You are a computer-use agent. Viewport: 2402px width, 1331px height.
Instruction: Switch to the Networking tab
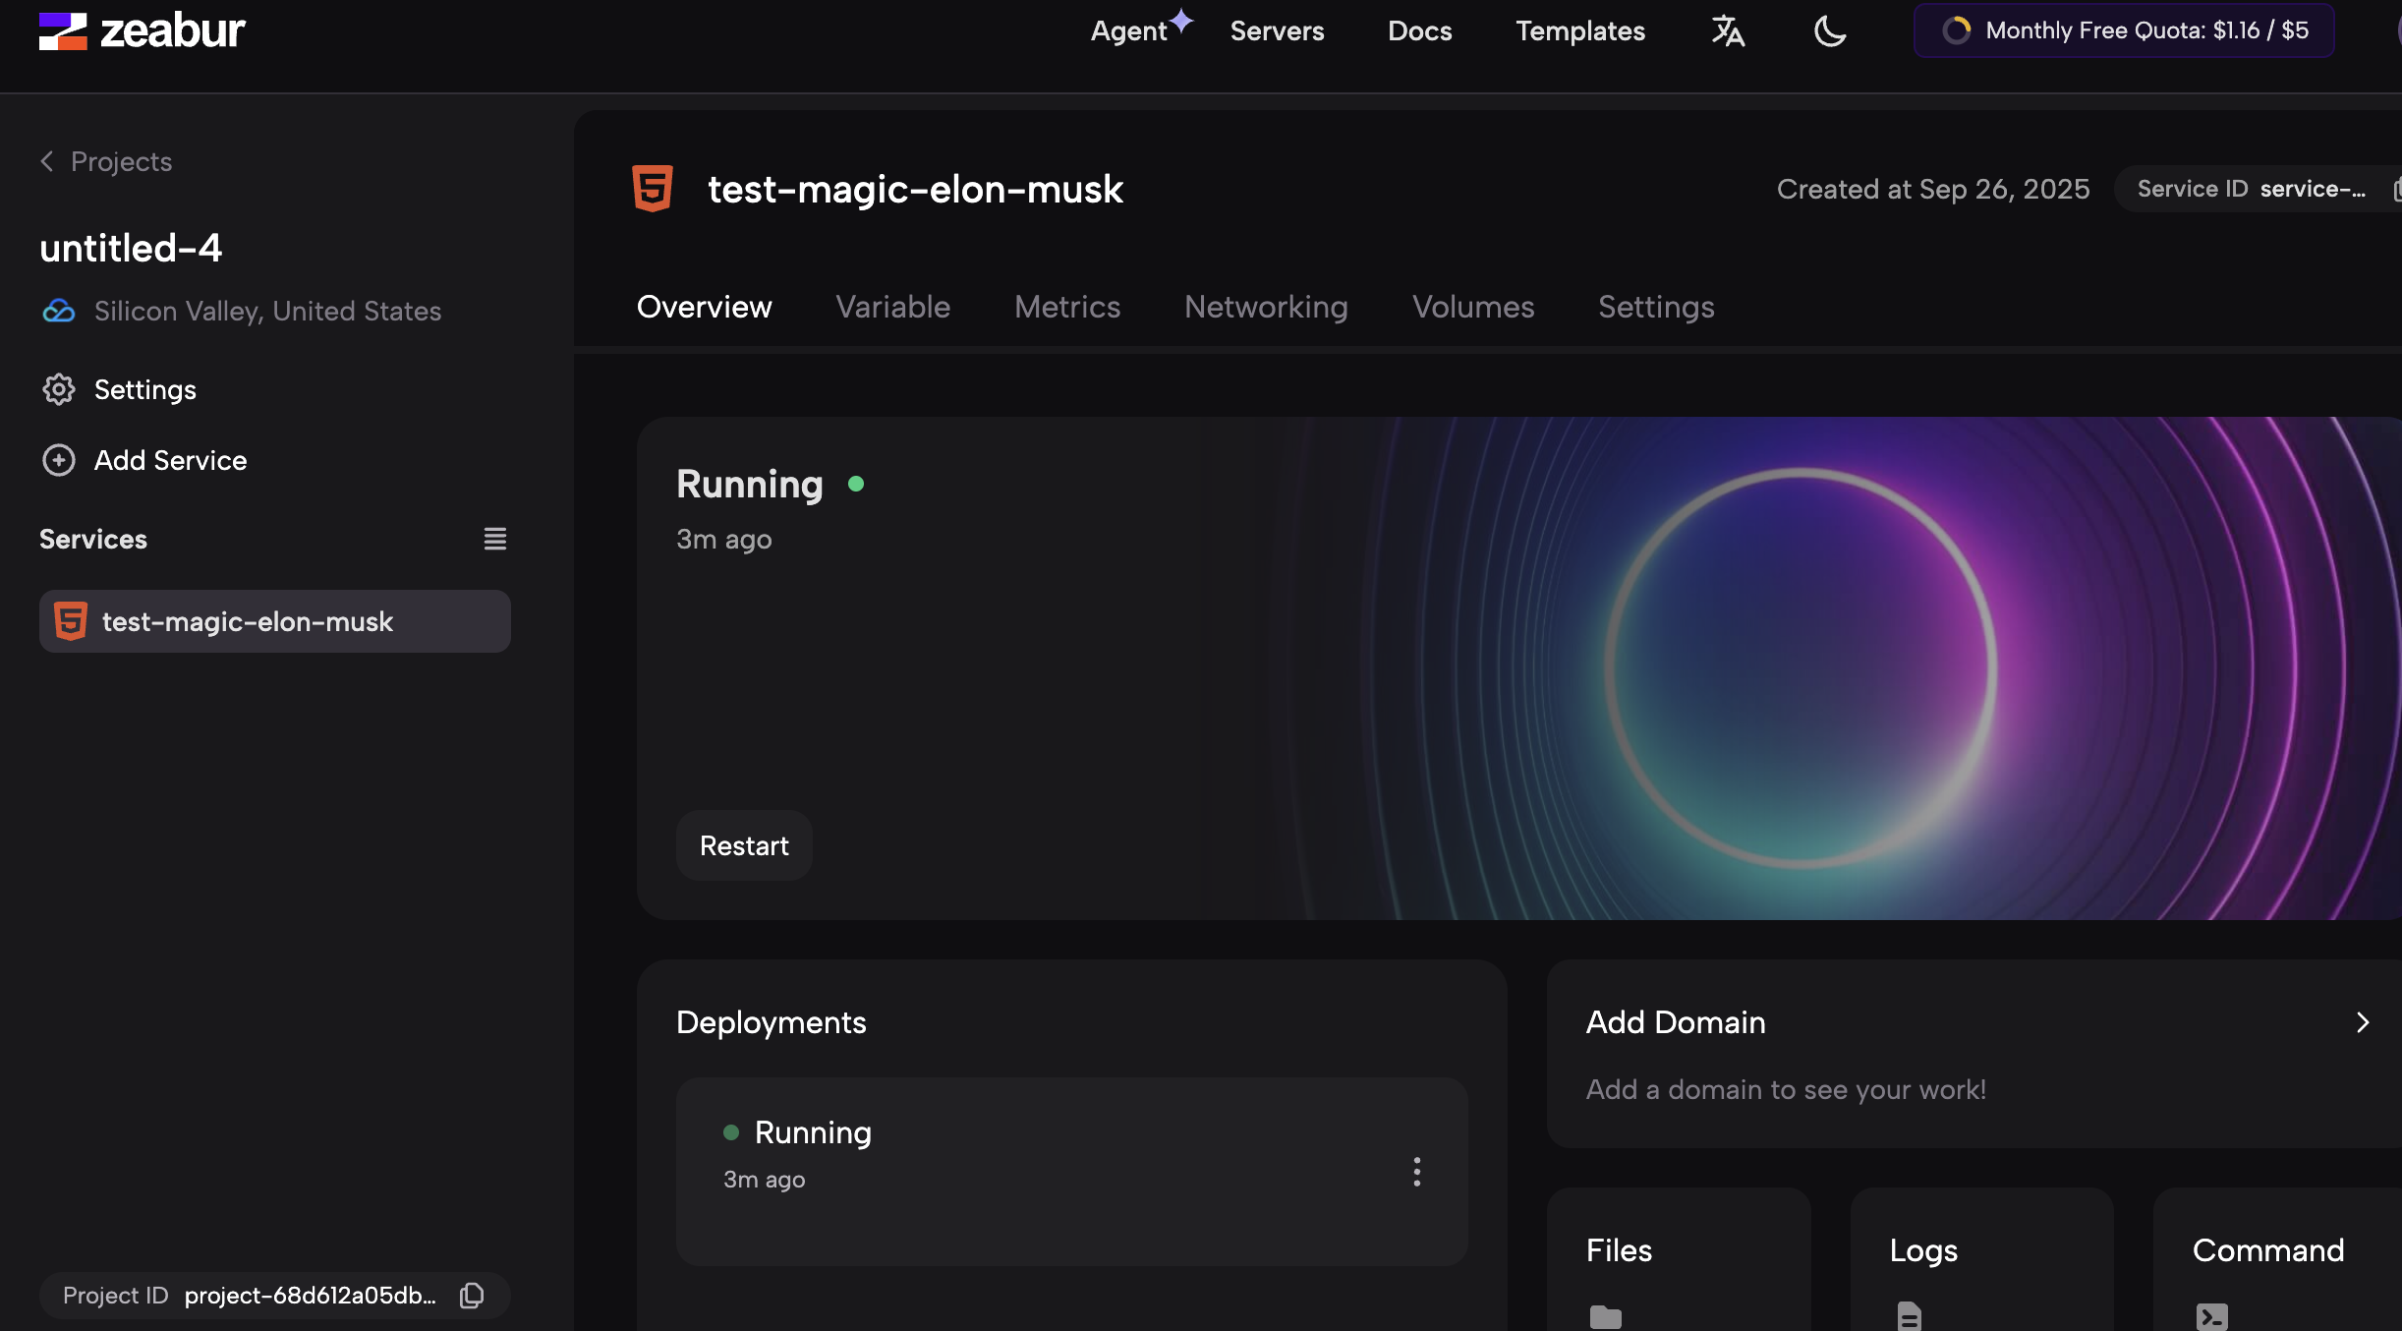point(1266,307)
